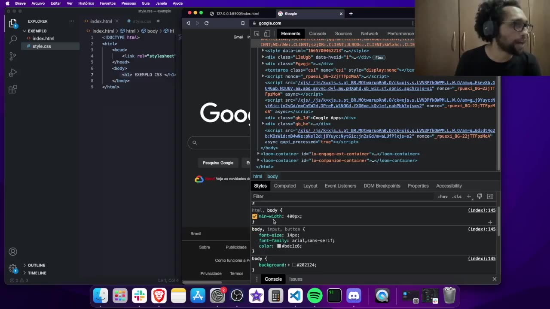Open Discord from the Dock
This screenshot has height=309, width=550.
click(x=354, y=296)
